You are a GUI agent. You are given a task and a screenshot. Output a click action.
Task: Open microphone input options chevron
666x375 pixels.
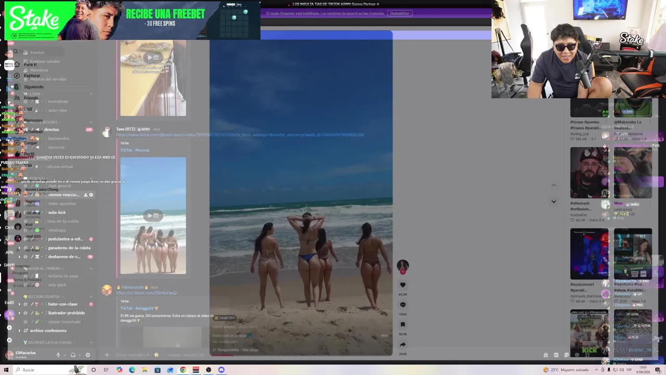point(65,355)
